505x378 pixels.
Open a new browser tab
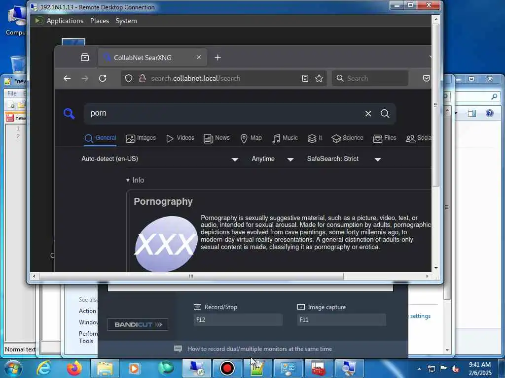coord(217,58)
